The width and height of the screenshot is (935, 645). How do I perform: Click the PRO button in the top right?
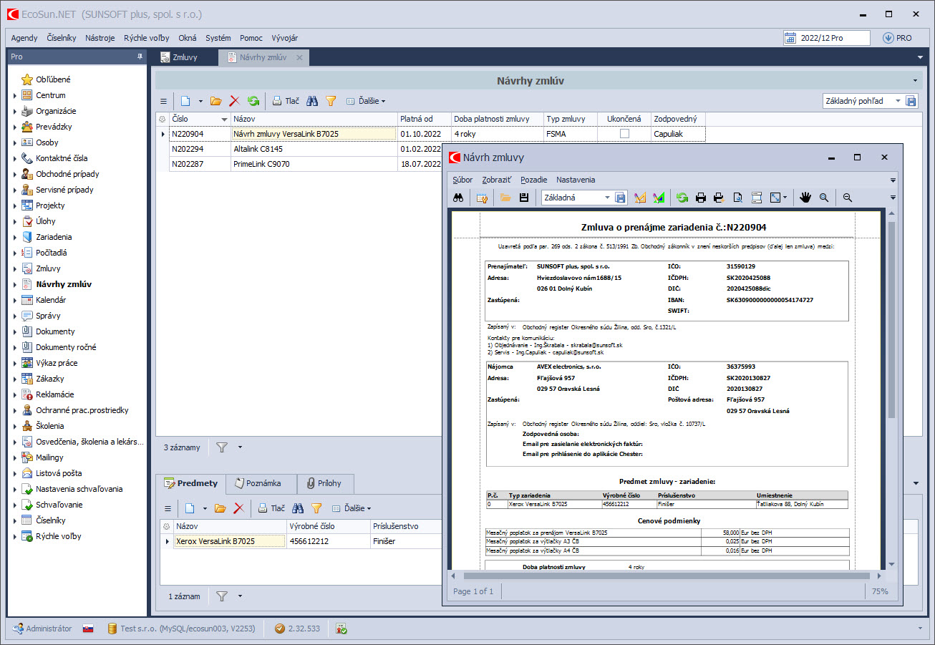point(897,38)
